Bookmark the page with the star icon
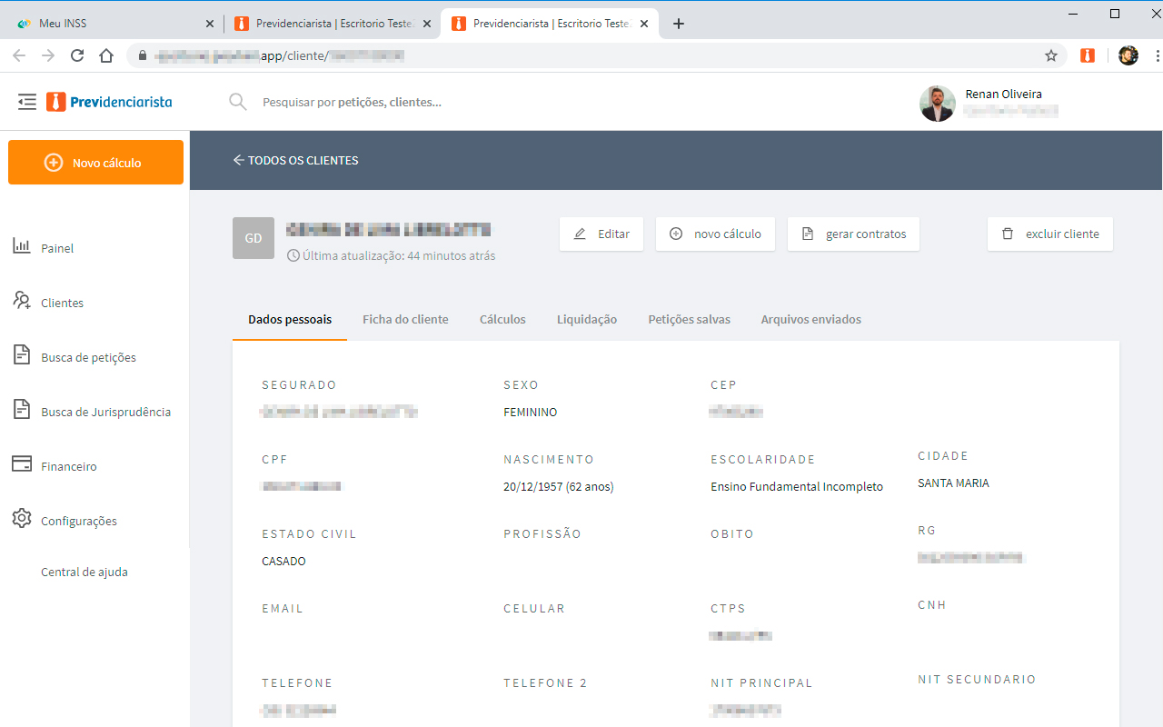Image resolution: width=1163 pixels, height=727 pixels. (1051, 55)
